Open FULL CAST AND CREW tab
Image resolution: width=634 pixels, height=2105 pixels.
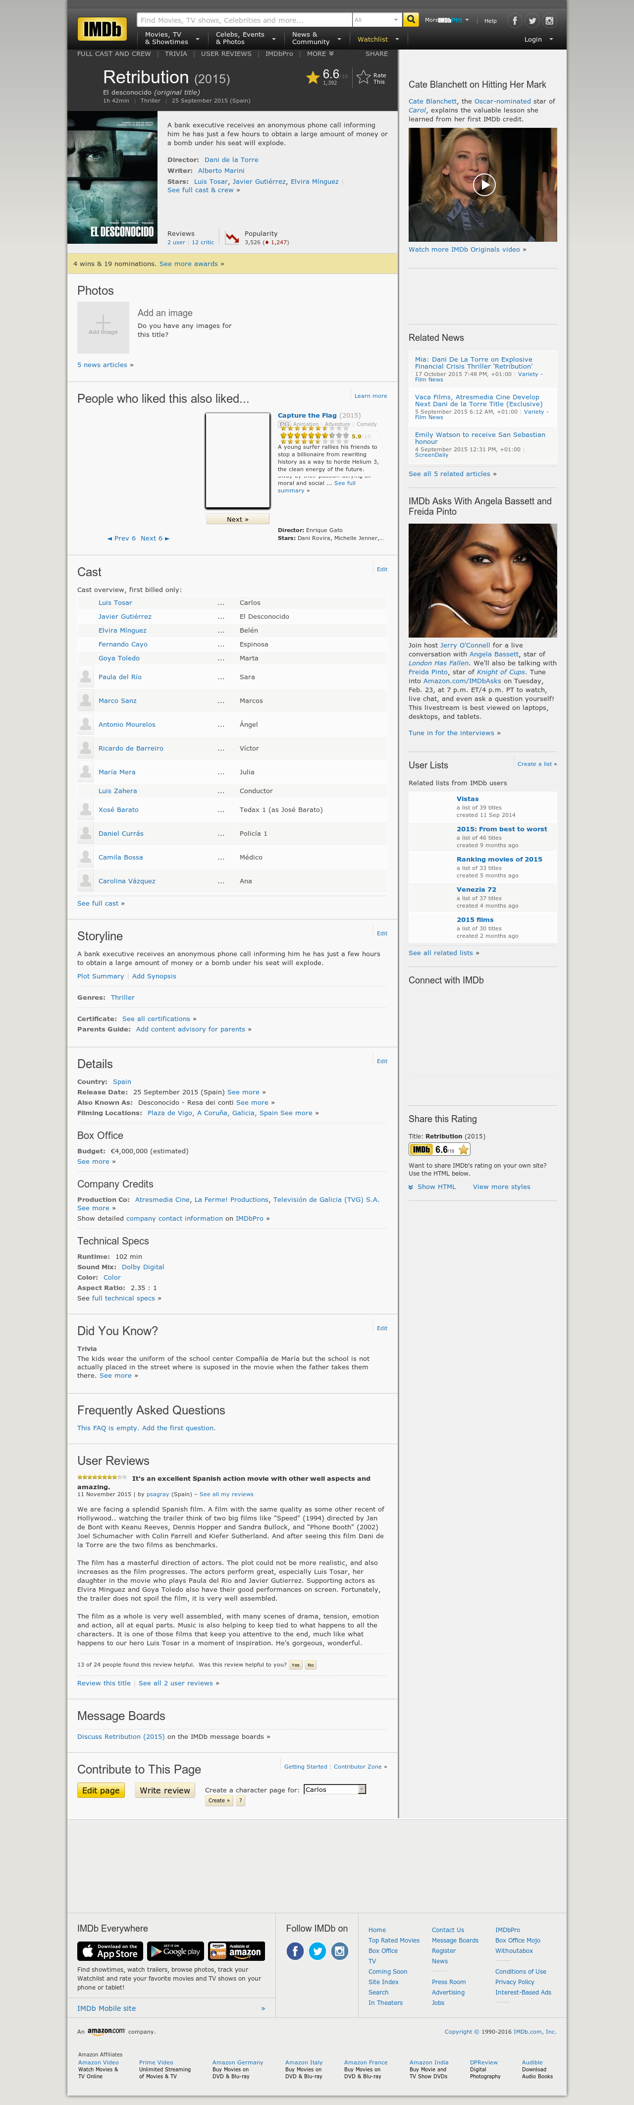click(x=113, y=54)
